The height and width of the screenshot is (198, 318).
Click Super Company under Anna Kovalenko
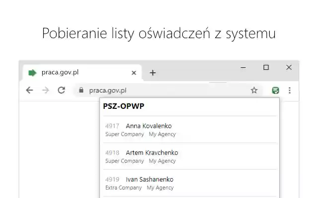pyautogui.click(x=125, y=134)
